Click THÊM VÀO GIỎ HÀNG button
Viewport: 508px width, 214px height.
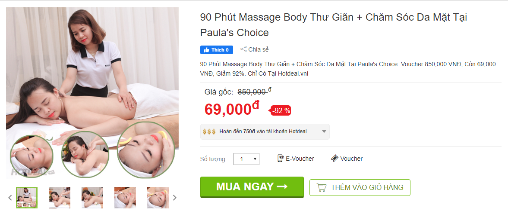coord(360,187)
